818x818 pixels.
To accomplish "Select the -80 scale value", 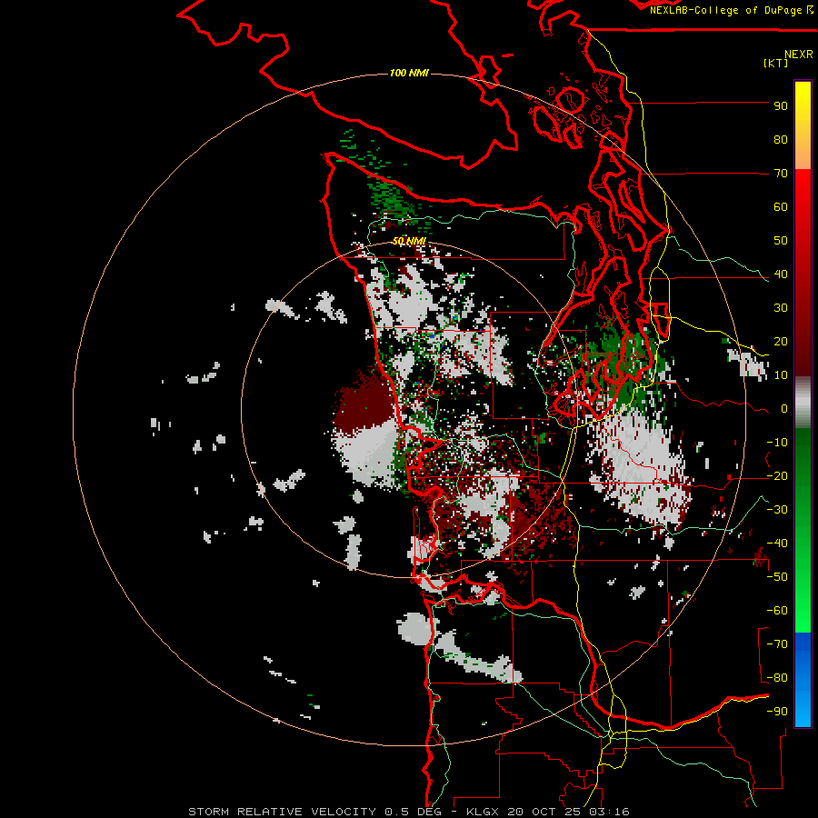I will (x=777, y=678).
